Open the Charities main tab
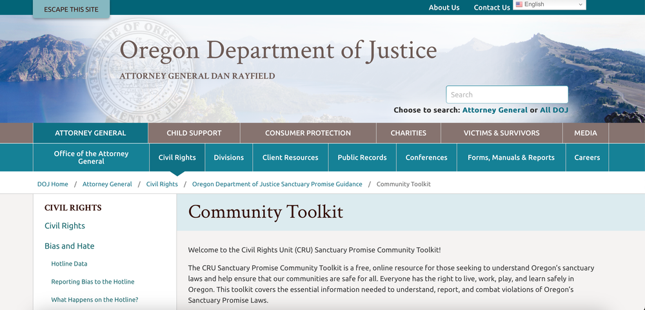The image size is (645, 310). coord(408,133)
